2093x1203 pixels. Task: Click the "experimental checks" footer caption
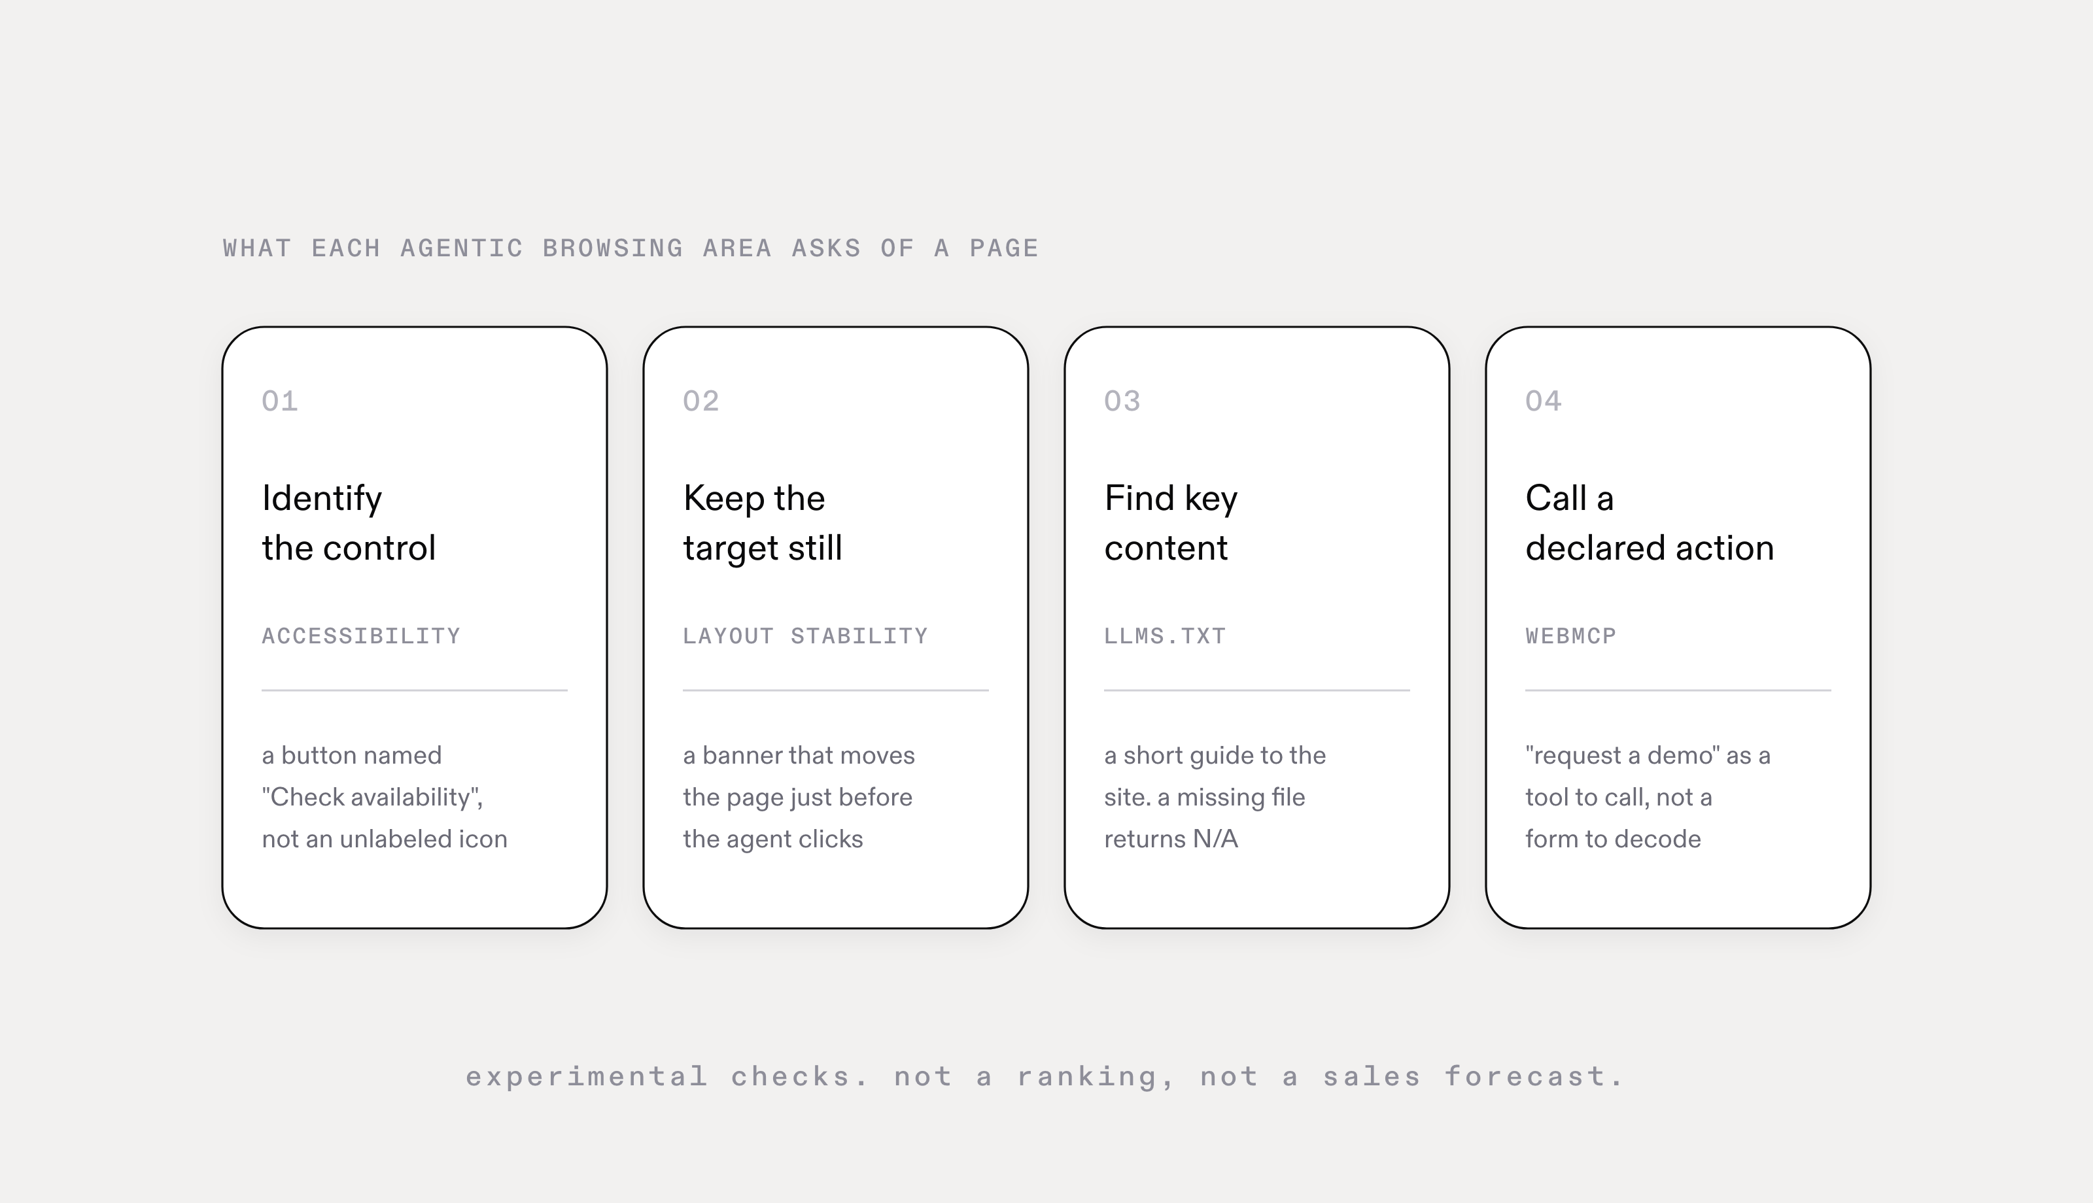click(x=1046, y=1077)
